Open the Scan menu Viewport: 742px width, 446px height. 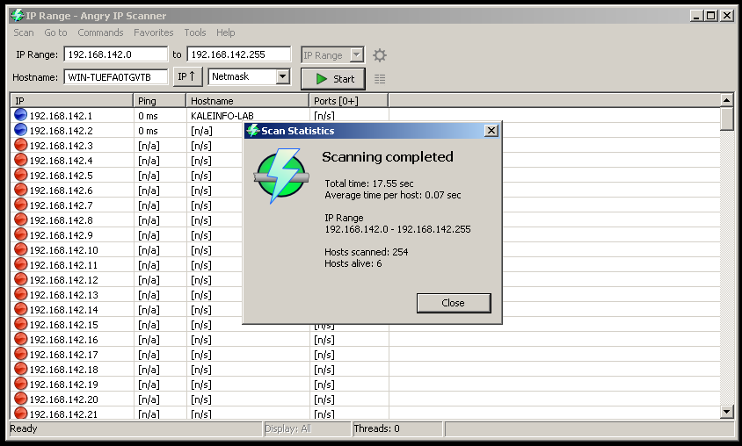[23, 32]
